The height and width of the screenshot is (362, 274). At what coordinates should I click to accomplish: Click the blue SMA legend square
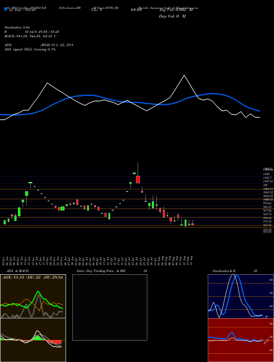(6, 9)
